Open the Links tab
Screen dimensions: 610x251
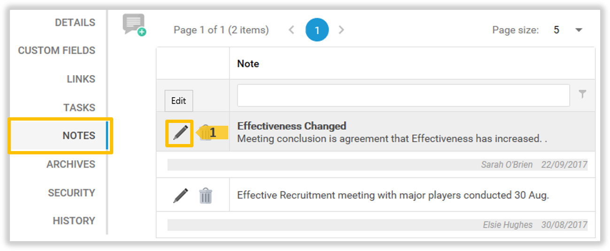81,79
